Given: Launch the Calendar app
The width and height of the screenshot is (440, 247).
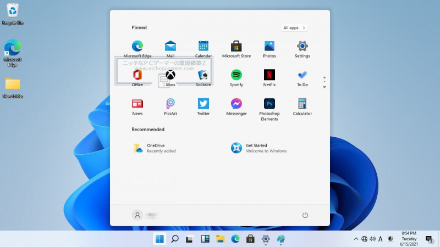Looking at the screenshot, I should point(204,49).
